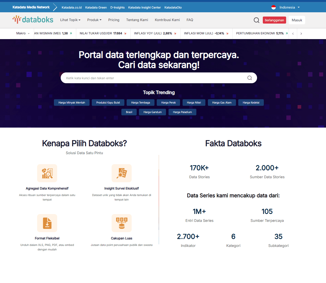
Task: Click the red Berlangganan button
Action: pyautogui.click(x=274, y=20)
